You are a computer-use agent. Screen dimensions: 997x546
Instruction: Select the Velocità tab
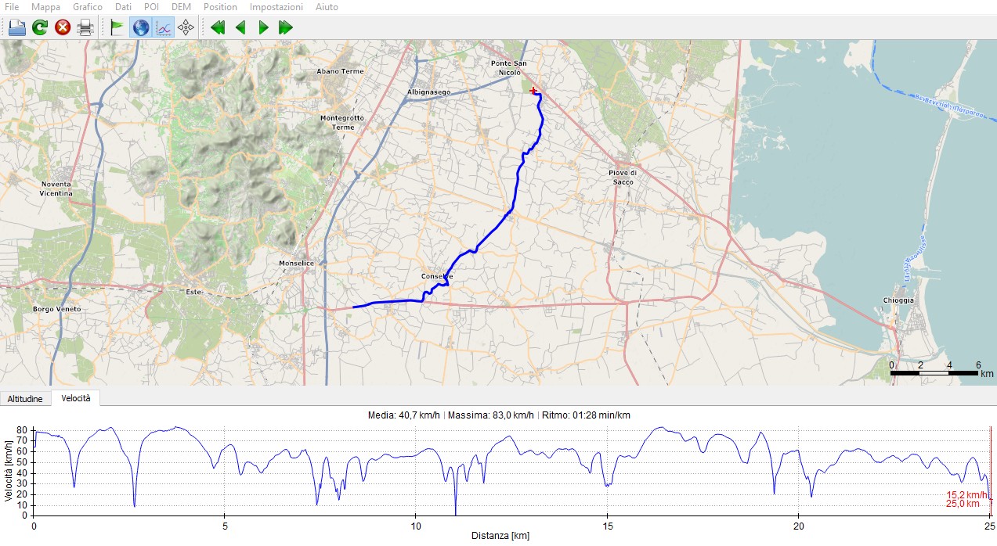click(76, 398)
